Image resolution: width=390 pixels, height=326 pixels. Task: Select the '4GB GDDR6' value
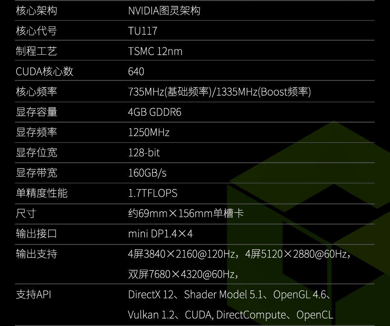coord(155,112)
